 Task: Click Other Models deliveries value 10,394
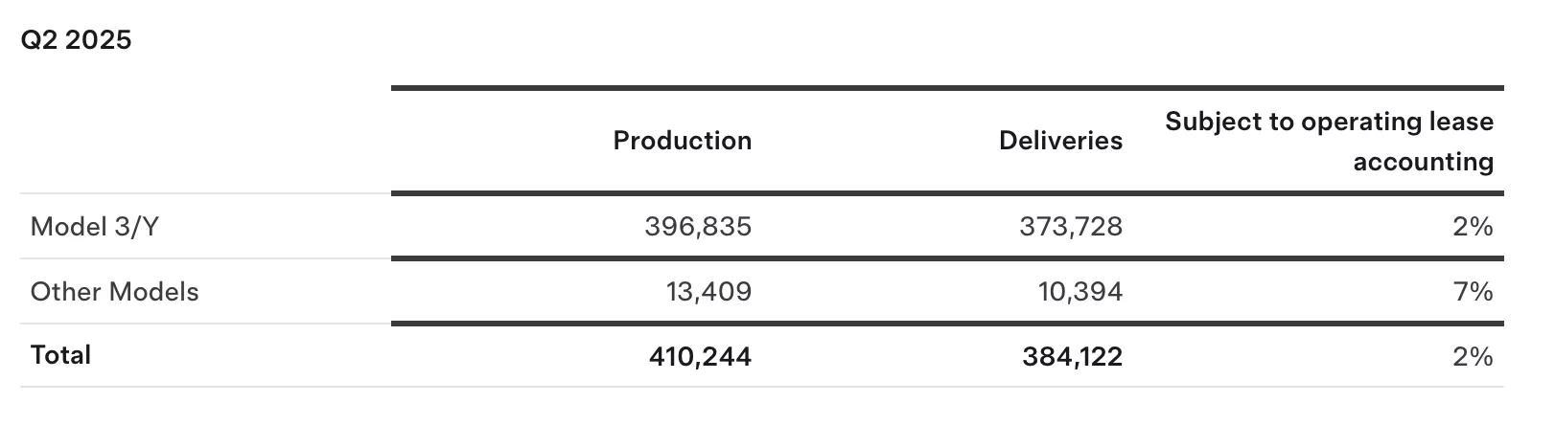1079,292
